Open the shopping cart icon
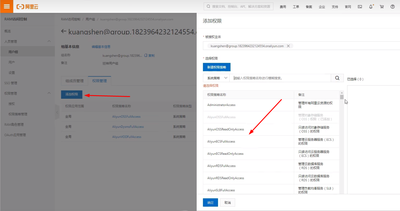 [x=382, y=7]
